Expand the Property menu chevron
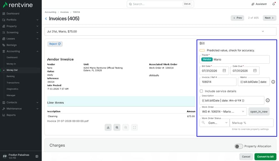279x161 pixels. tap(37, 26)
